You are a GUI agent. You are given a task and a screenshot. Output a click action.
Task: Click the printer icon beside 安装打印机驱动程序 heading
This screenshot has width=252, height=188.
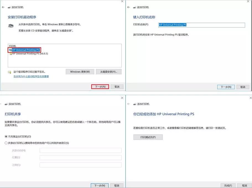[x=10, y=26]
